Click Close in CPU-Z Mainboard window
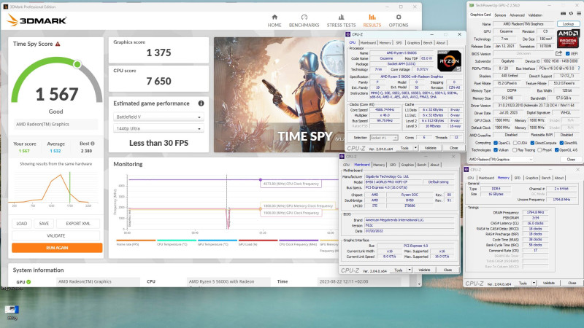This screenshot has height=328, width=584. pyautogui.click(x=447, y=270)
